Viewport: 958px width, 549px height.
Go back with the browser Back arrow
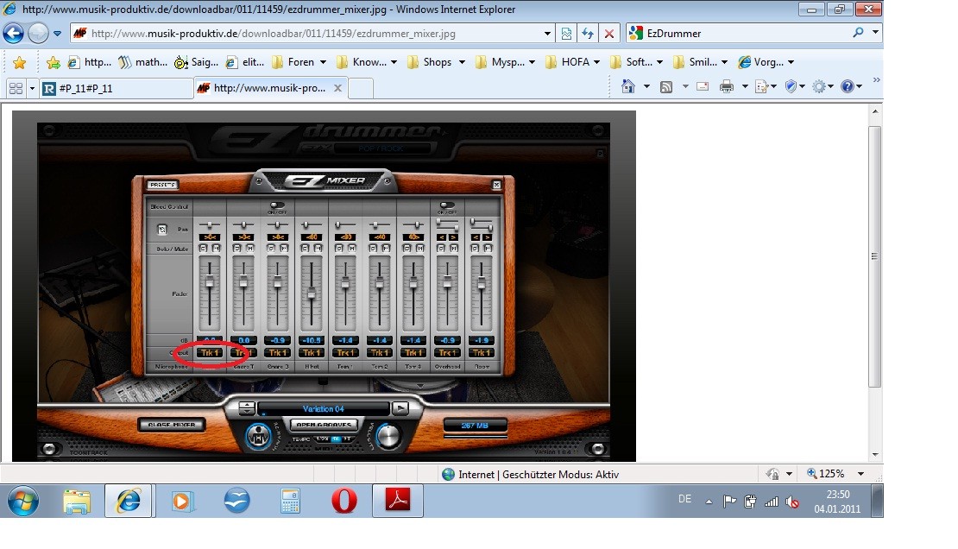coord(14,33)
